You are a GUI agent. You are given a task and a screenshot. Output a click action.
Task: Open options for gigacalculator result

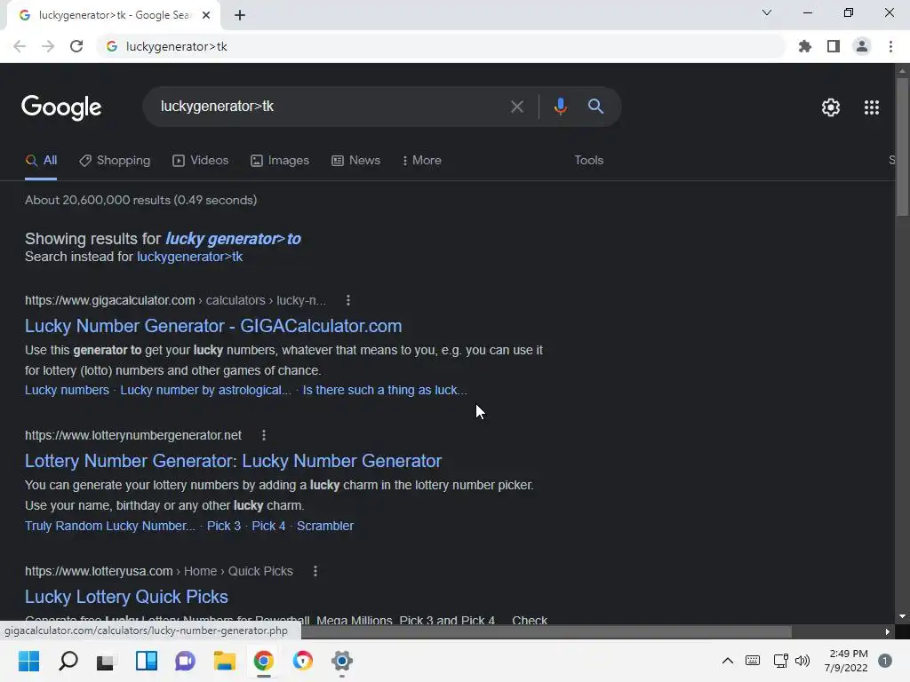pos(348,300)
